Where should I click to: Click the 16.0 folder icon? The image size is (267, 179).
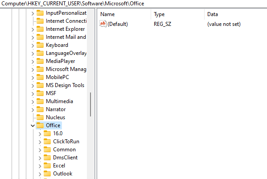[47, 133]
